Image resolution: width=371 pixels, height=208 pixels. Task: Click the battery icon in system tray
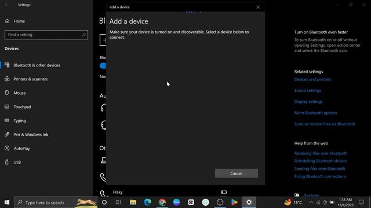click(332, 202)
